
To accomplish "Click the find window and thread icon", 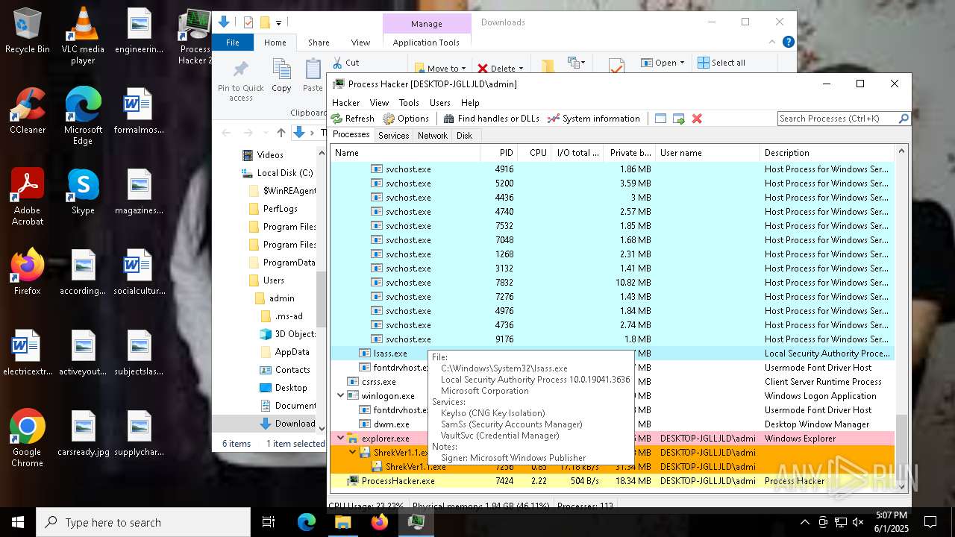I will click(678, 119).
